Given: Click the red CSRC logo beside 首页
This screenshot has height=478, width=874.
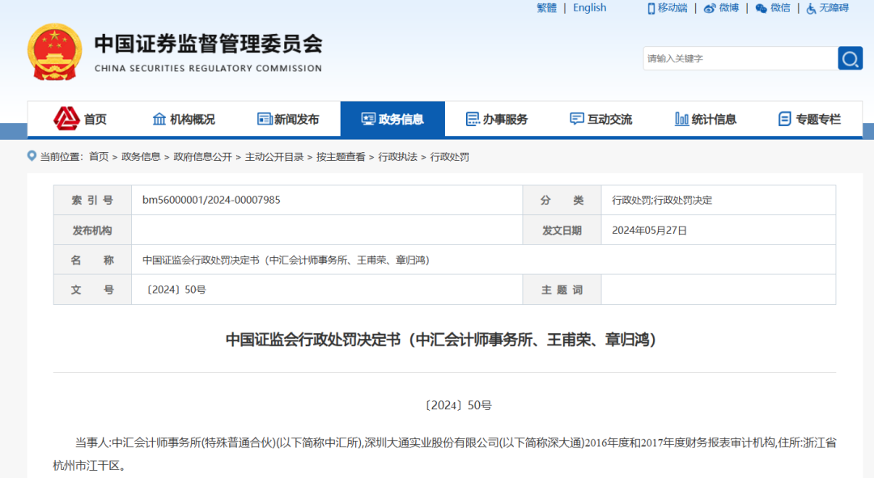Looking at the screenshot, I should pos(66,119).
